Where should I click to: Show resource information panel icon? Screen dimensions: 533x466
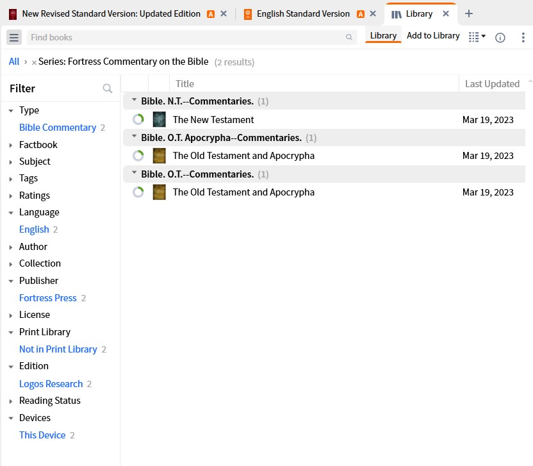(500, 37)
